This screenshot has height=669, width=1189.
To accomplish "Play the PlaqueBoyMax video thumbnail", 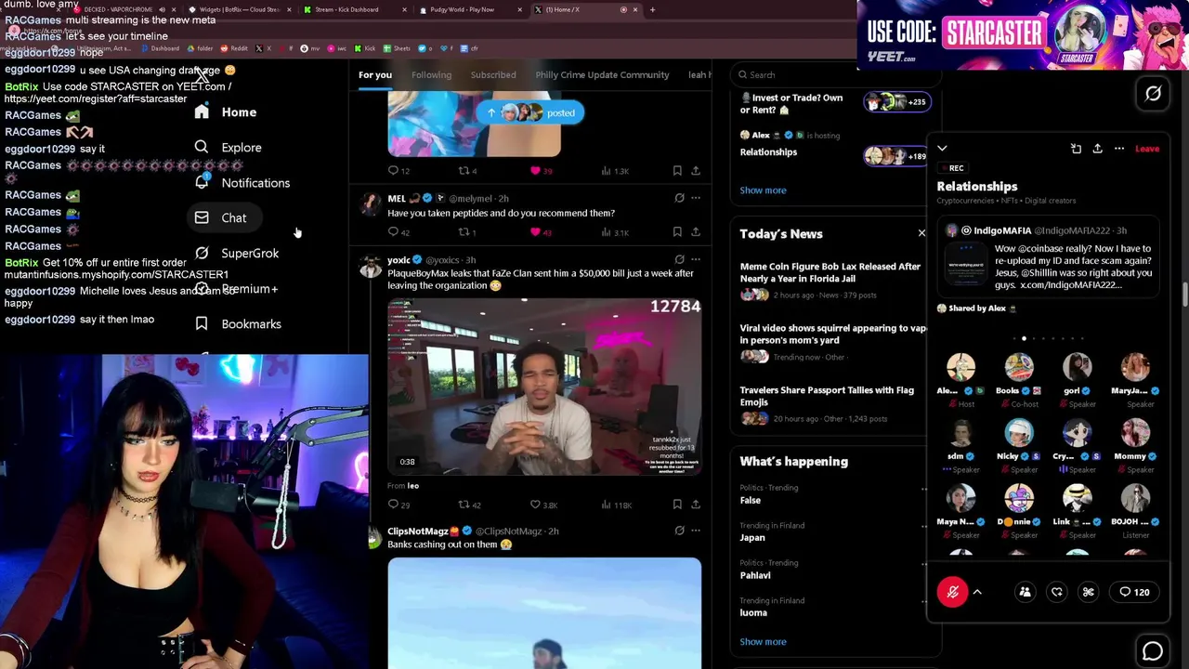I will (544, 387).
